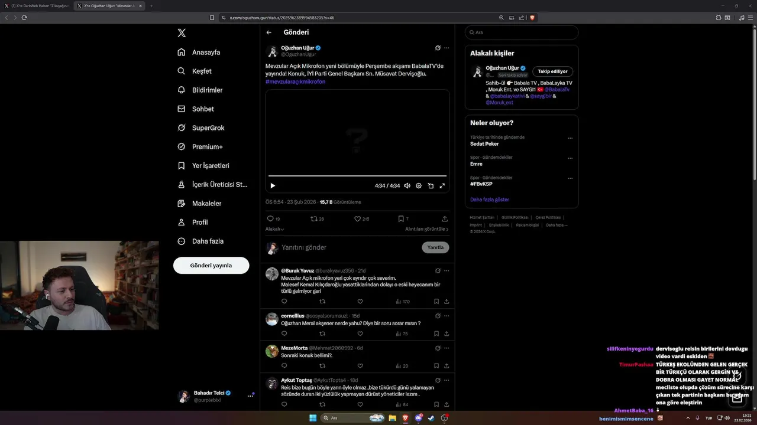Screen dimensions: 757x425
Task: Open more options on Oğuzhan Uğur's post
Action: [x=447, y=48]
